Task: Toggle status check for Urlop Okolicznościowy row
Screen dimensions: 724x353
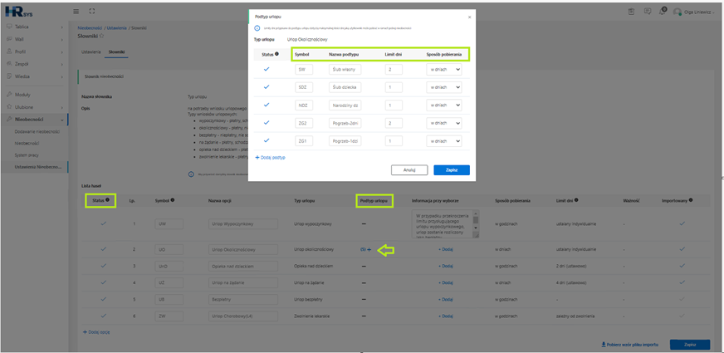Action: coord(104,248)
